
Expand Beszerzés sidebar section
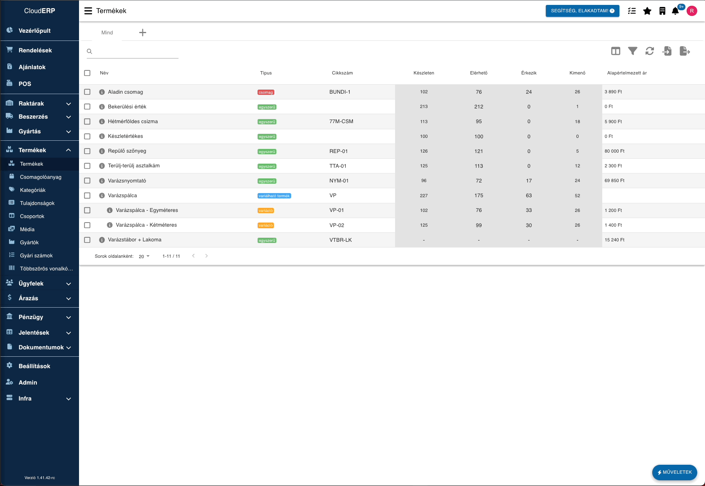40,117
